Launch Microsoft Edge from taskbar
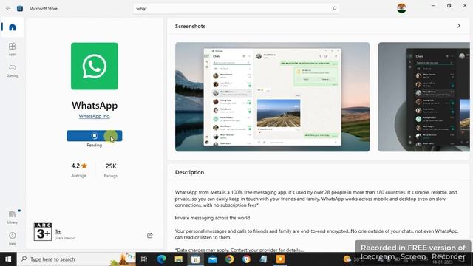The height and width of the screenshot is (266, 473). pyautogui.click(x=161, y=259)
